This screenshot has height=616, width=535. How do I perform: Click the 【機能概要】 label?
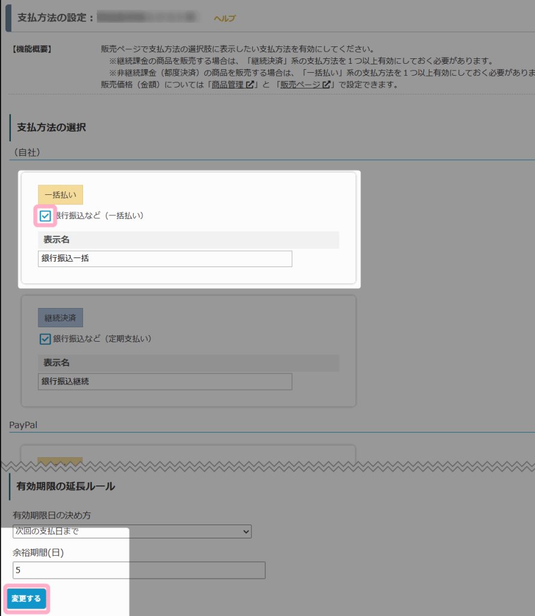(32, 49)
